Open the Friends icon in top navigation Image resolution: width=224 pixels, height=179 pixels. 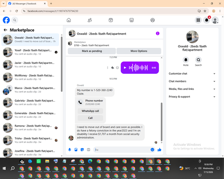click(90, 20)
